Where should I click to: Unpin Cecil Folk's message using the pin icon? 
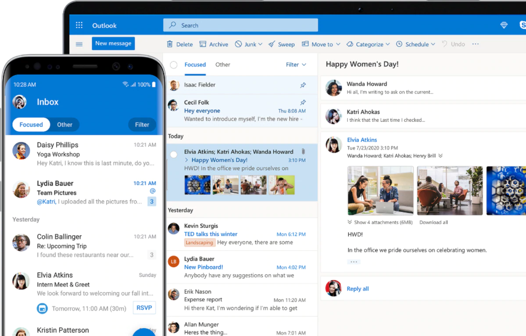[303, 101]
